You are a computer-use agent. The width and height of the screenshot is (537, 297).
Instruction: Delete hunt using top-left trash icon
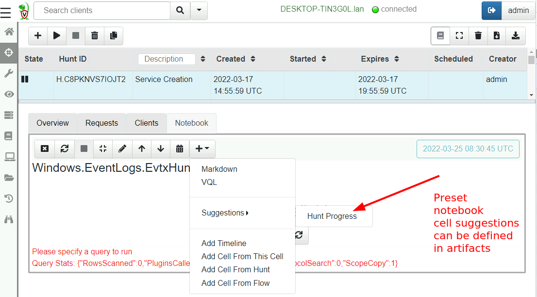pyautogui.click(x=95, y=35)
